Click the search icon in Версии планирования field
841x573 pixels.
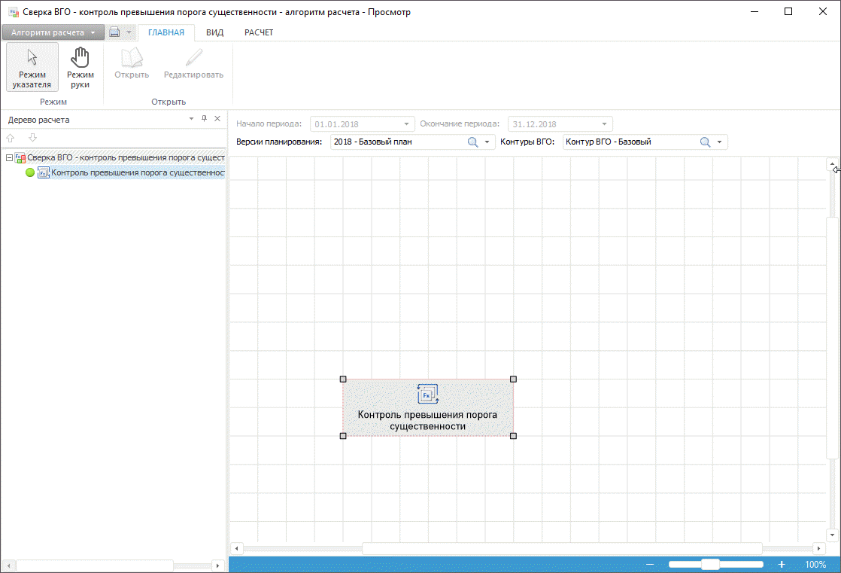tap(472, 142)
